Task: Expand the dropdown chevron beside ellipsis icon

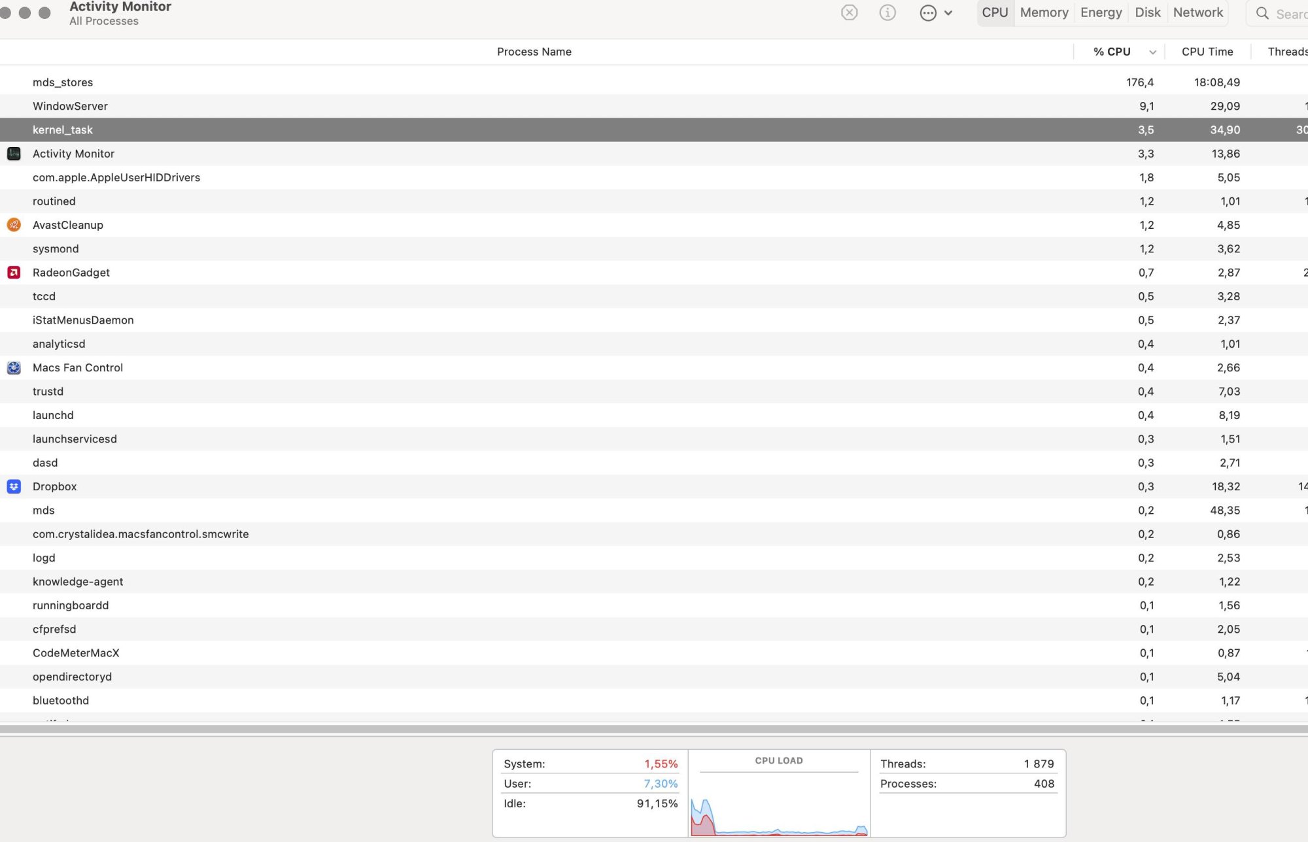Action: point(948,13)
